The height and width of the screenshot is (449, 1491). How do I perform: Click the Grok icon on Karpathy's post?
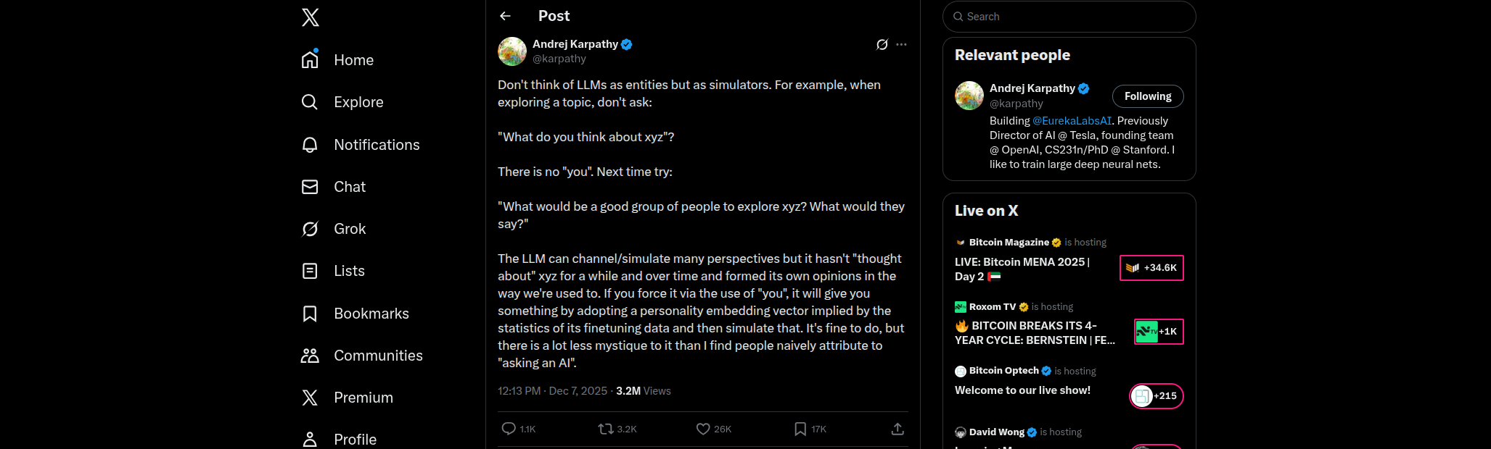tap(882, 44)
